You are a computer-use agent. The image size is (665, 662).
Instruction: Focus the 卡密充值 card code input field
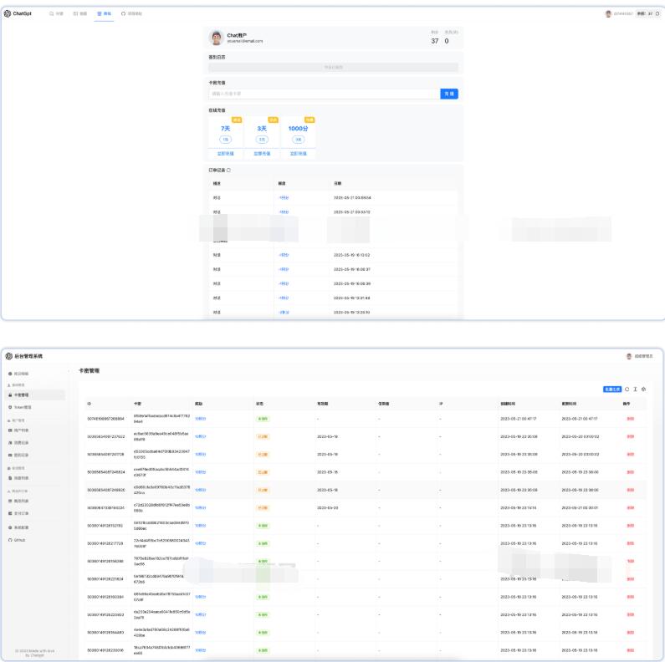pos(324,94)
